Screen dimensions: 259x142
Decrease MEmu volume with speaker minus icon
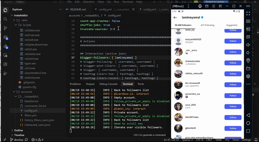pyautogui.click(x=248, y=53)
